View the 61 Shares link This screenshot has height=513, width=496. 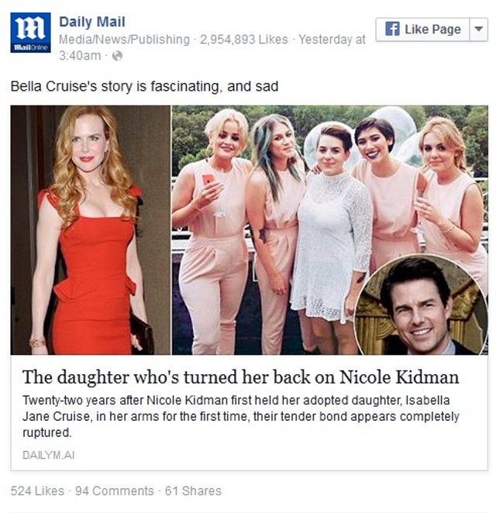coord(193,491)
